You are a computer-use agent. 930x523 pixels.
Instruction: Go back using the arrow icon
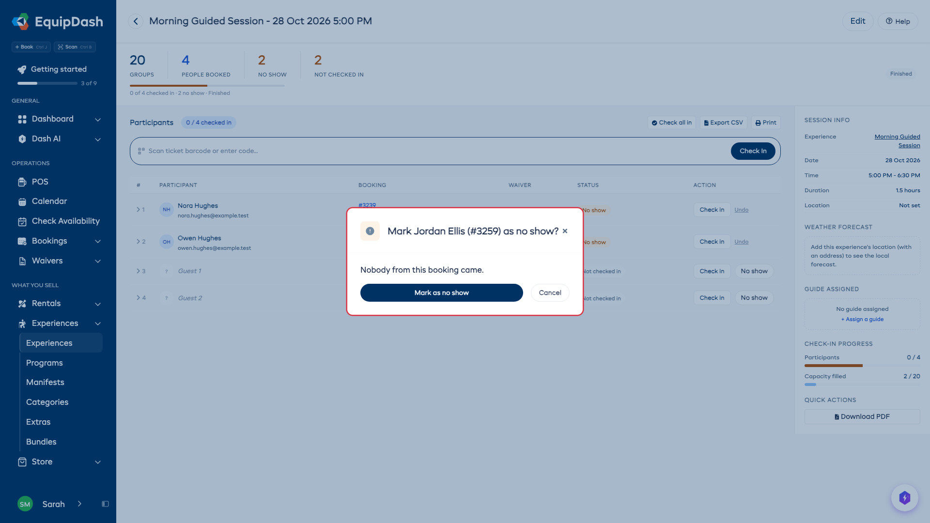(136, 21)
